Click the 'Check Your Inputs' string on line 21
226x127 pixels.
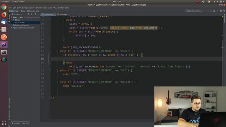[x=171, y=67]
